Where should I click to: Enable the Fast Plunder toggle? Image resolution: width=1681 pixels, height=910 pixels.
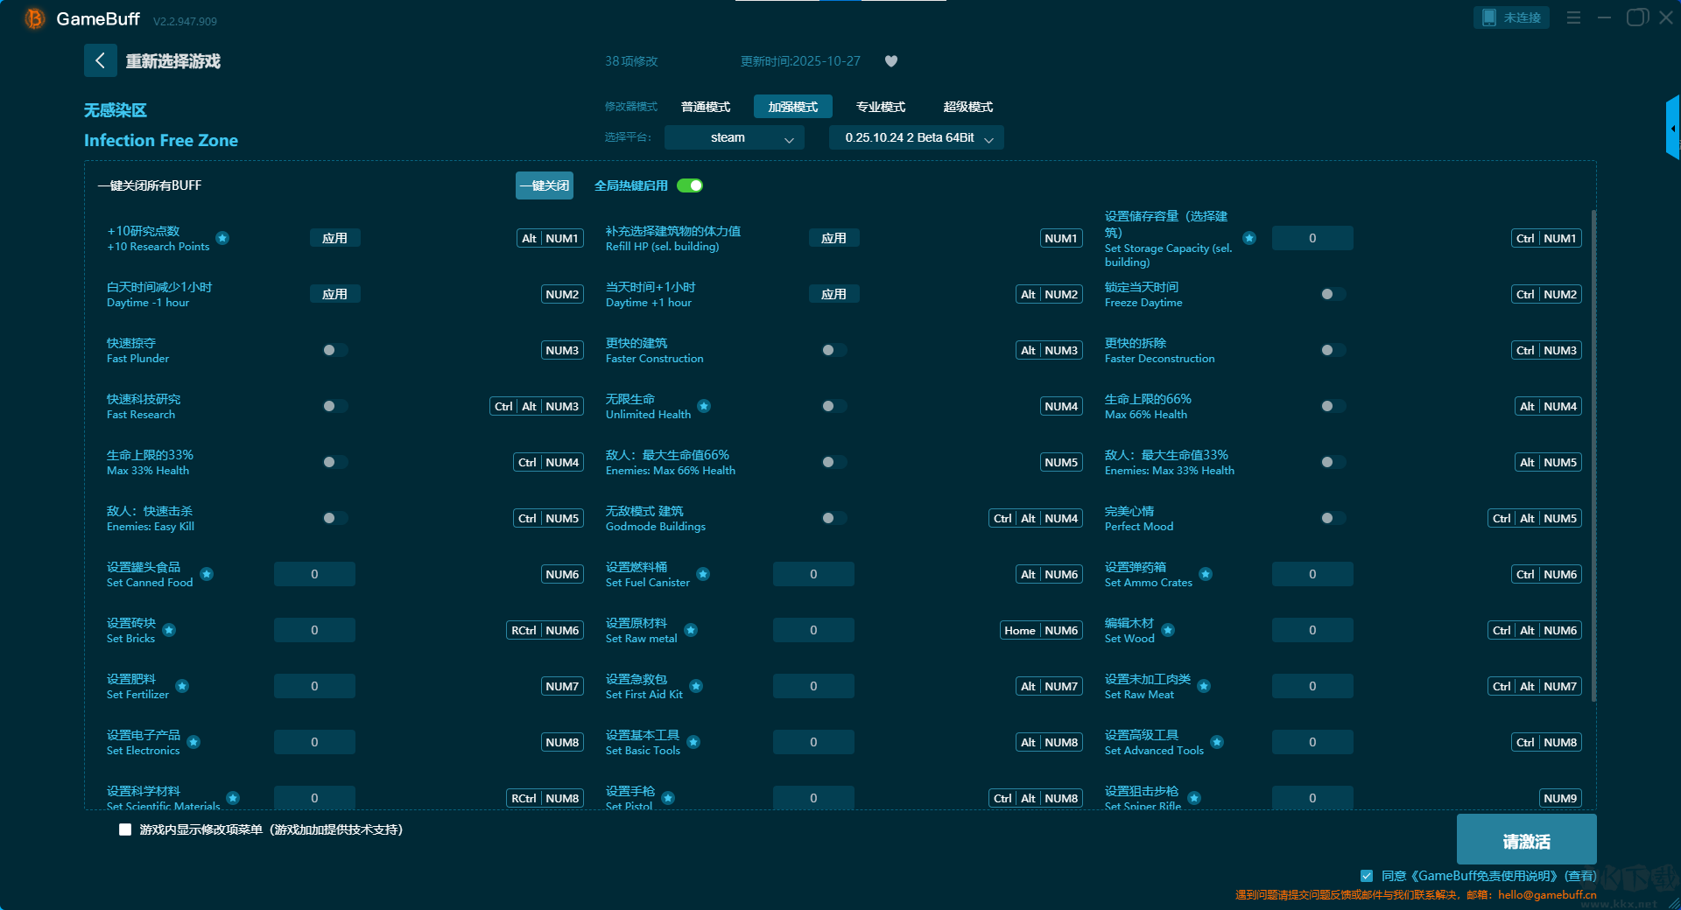tap(334, 350)
